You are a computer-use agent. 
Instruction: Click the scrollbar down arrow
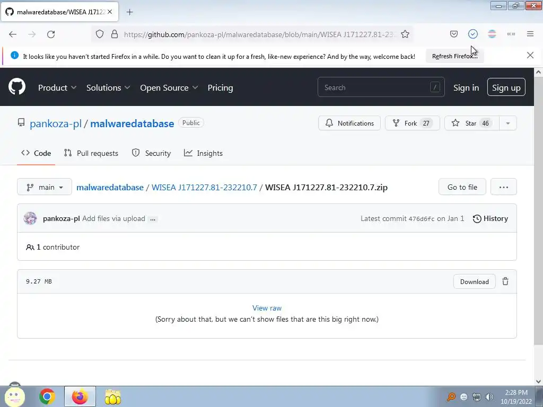pos(538,382)
